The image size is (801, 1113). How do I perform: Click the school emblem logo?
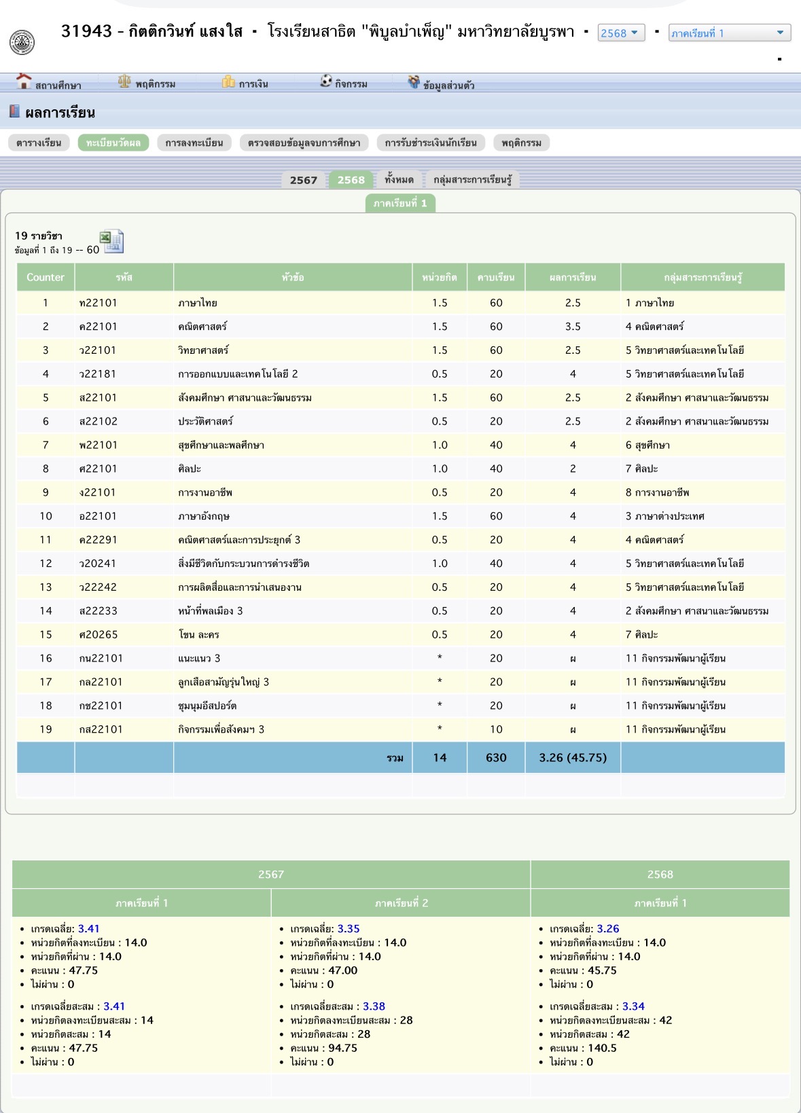[22, 42]
